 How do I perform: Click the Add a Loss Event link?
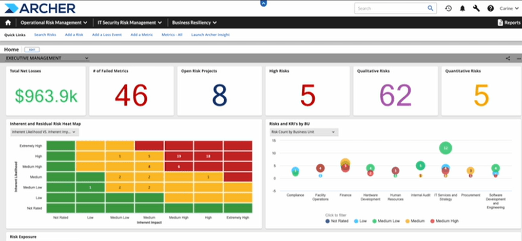coord(107,34)
